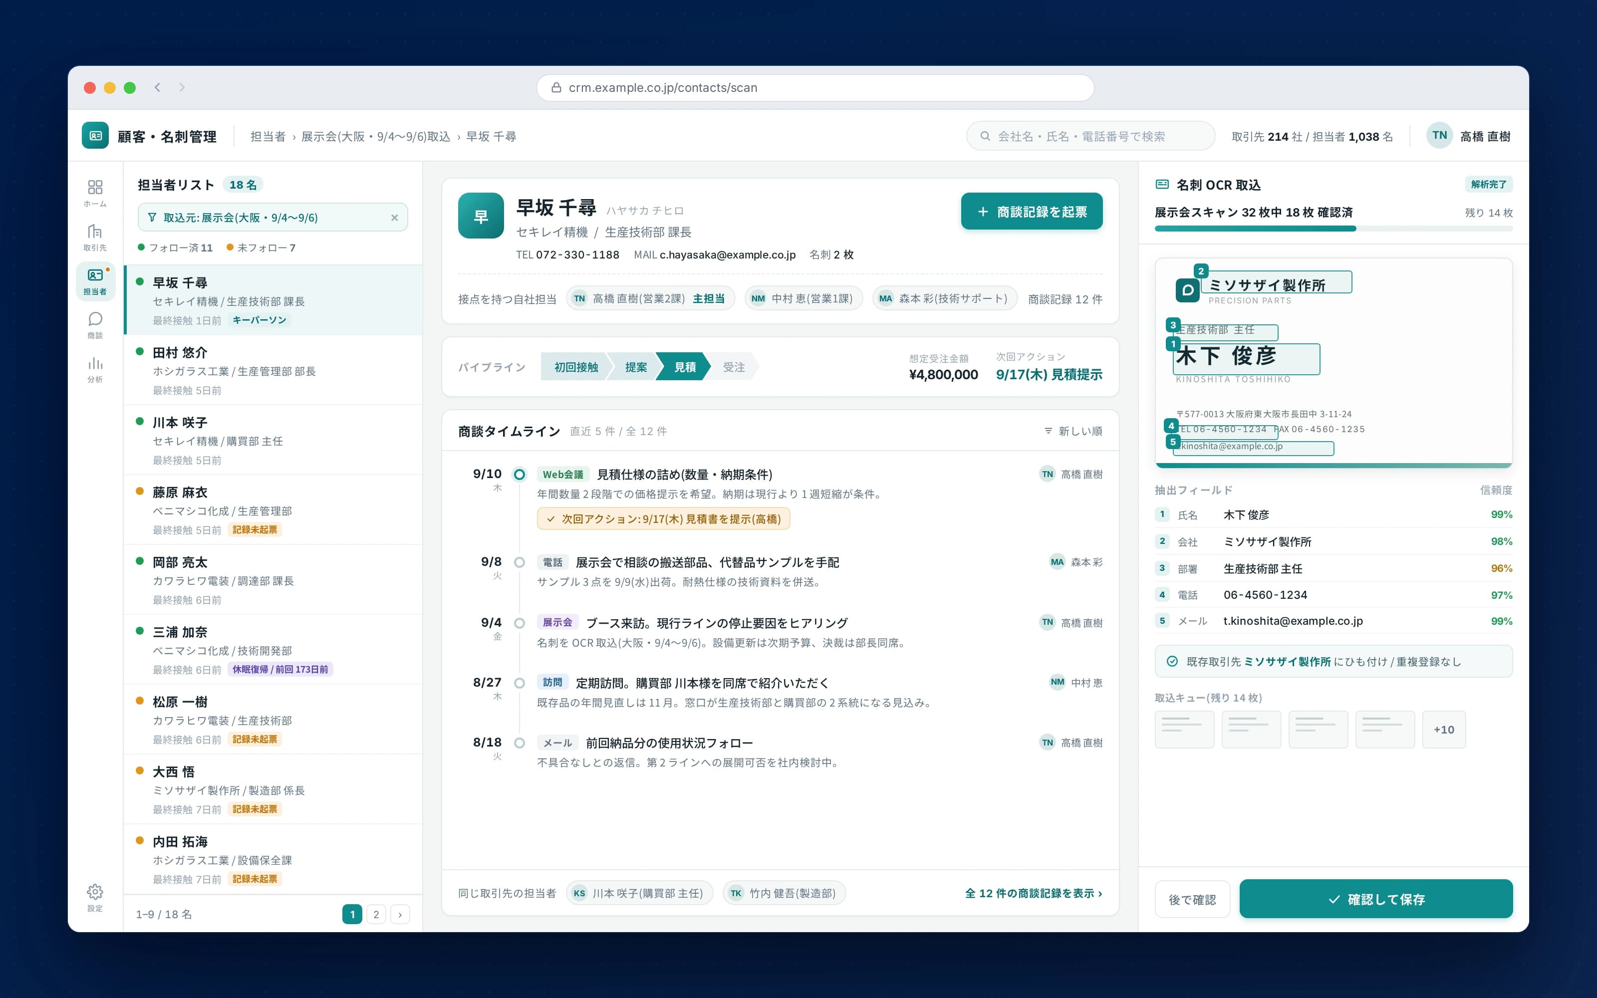Click the browser forward arrow
The image size is (1597, 998).
182,87
